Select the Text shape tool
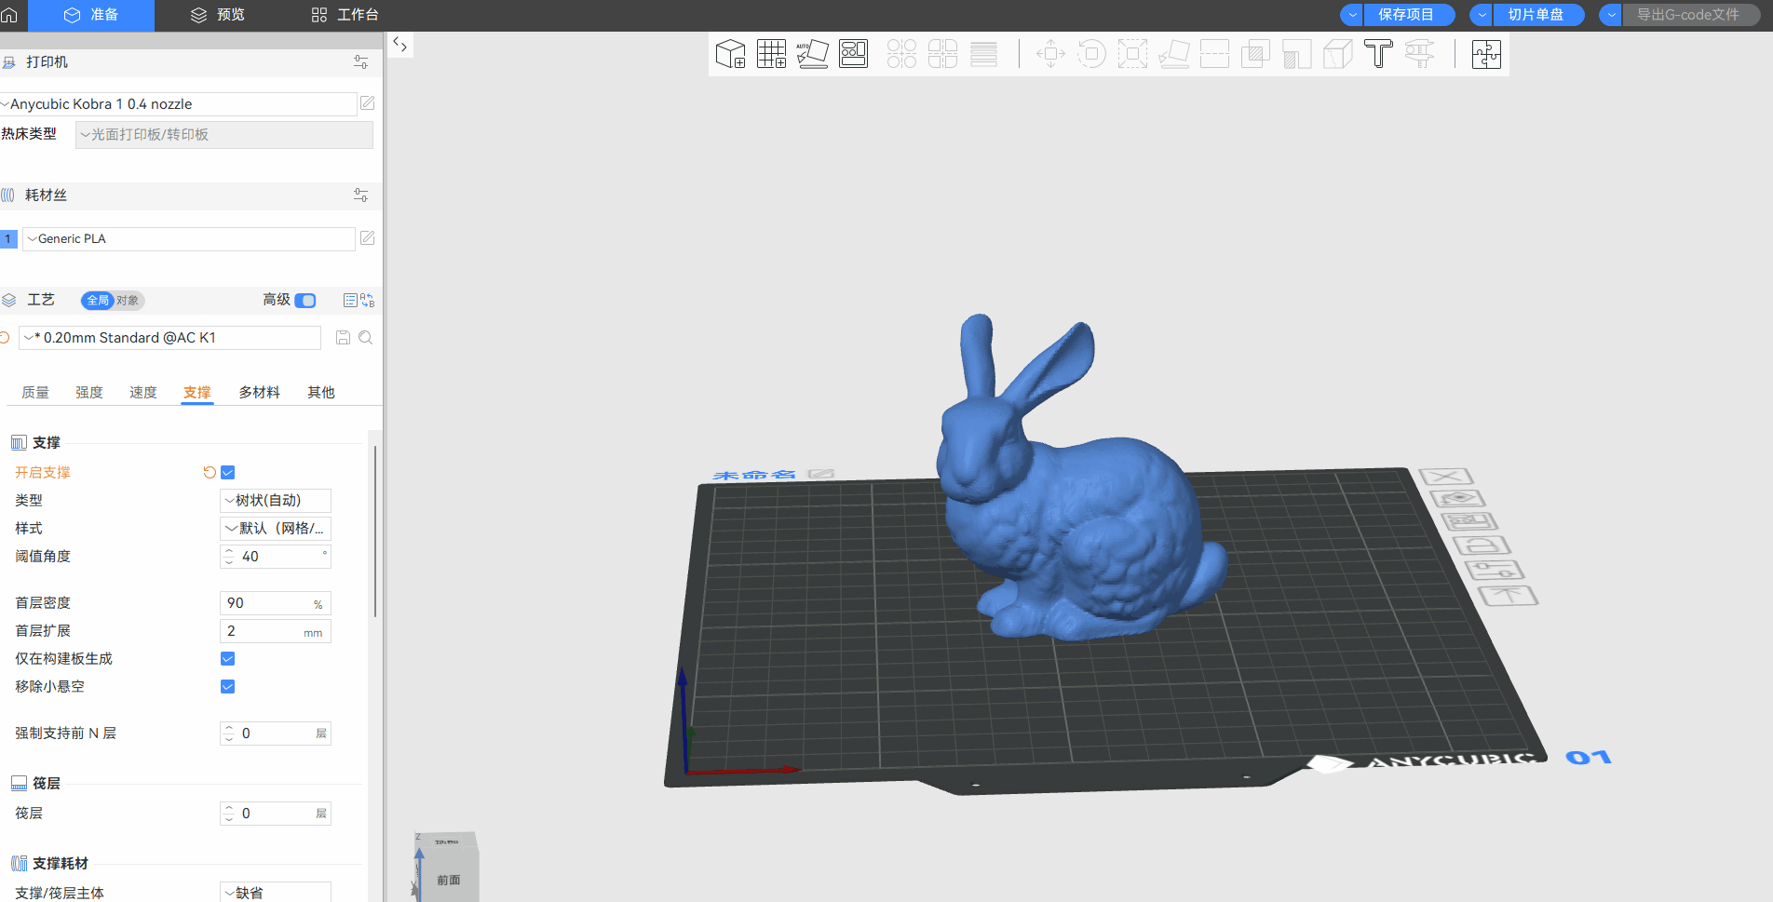The height and width of the screenshot is (902, 1773). click(x=1378, y=54)
